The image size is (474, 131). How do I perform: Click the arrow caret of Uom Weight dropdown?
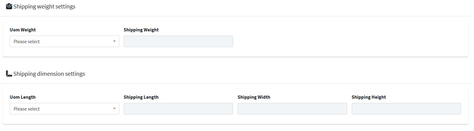pyautogui.click(x=114, y=41)
